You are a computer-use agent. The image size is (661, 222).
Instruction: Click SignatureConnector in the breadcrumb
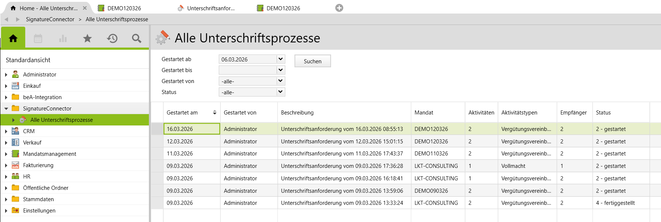[50, 19]
